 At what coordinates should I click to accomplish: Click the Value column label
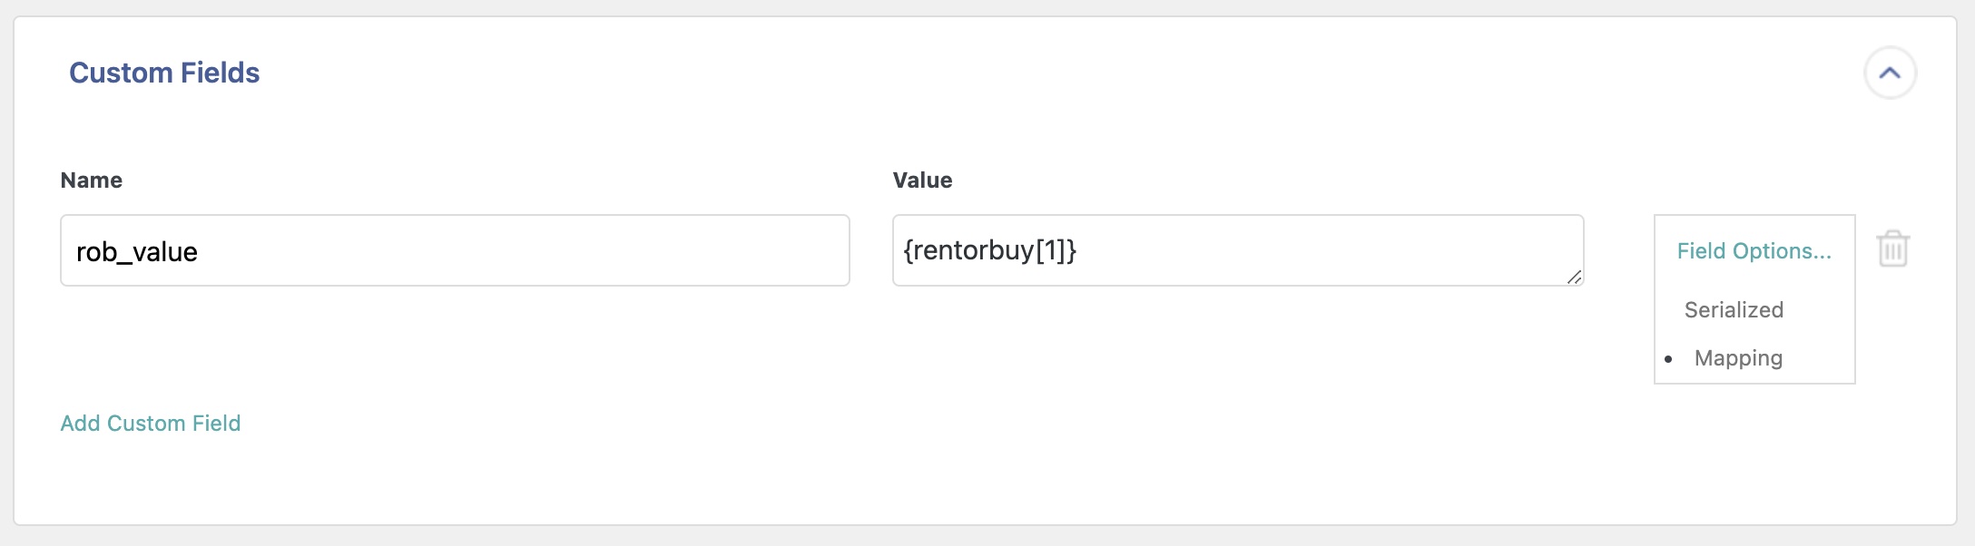click(x=922, y=180)
